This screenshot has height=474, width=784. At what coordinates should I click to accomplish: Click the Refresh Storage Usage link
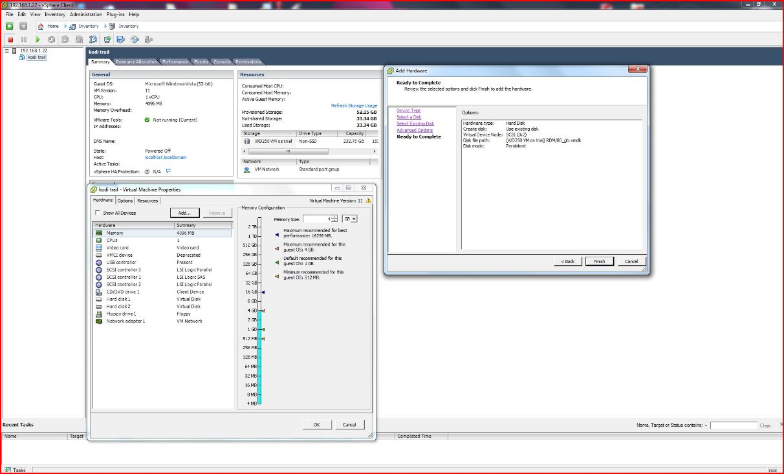(x=354, y=105)
